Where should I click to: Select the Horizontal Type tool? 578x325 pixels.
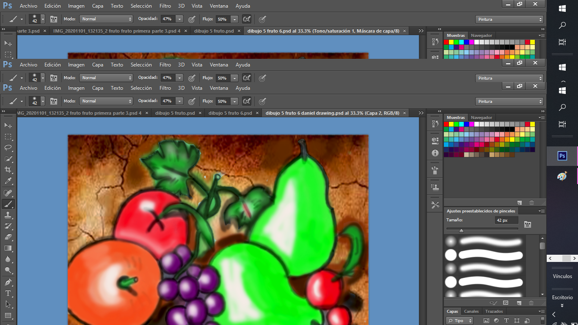coord(8,293)
